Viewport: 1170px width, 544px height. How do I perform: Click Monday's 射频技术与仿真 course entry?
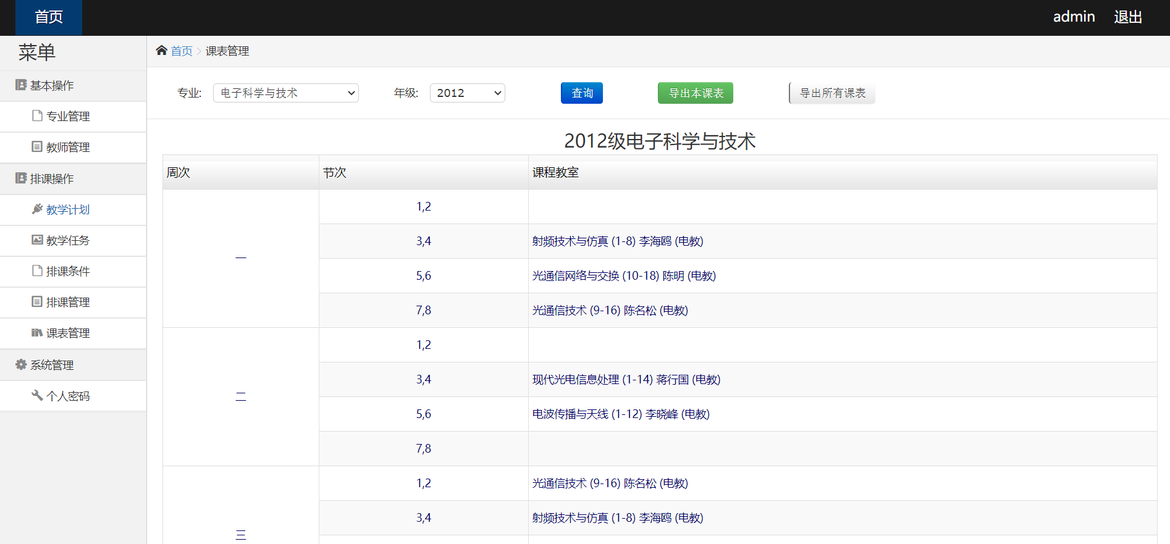[618, 241]
